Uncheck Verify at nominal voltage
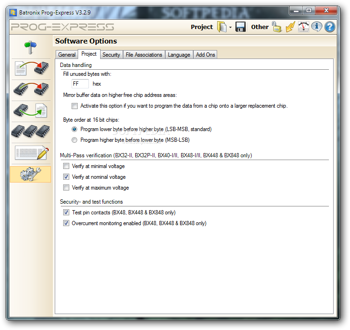Image resolution: width=350 pixels, height=330 pixels. pos(66,177)
